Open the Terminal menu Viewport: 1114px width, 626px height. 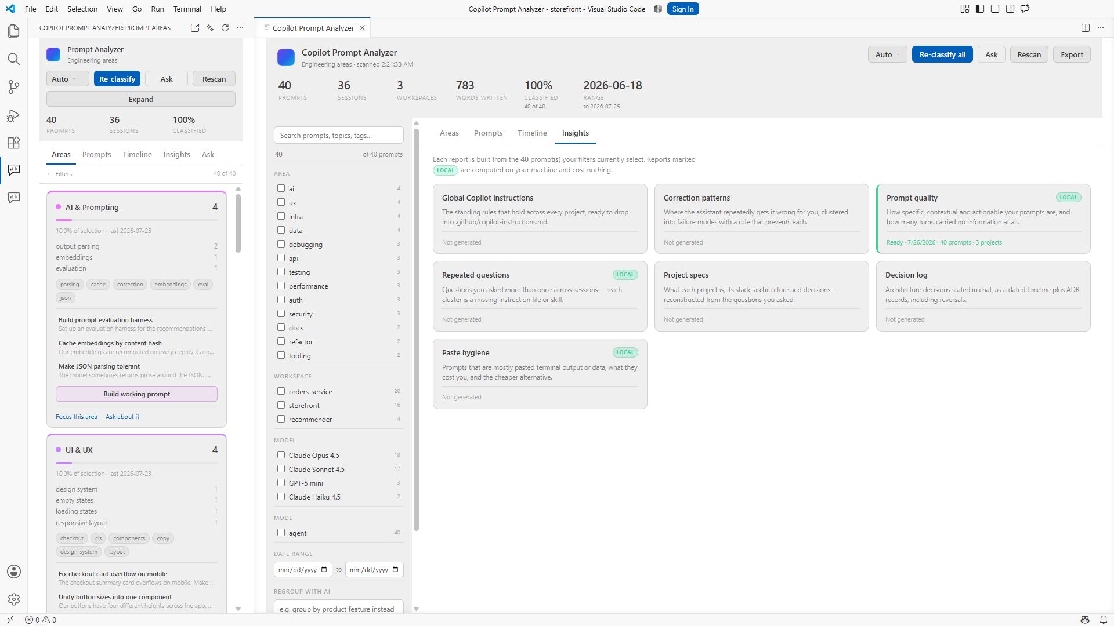(187, 9)
